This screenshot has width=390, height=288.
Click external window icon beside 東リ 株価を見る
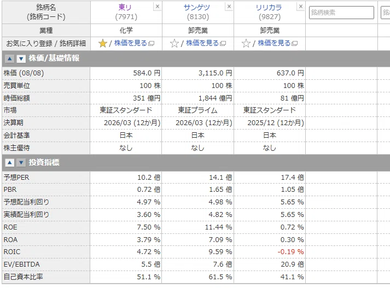[151, 44]
